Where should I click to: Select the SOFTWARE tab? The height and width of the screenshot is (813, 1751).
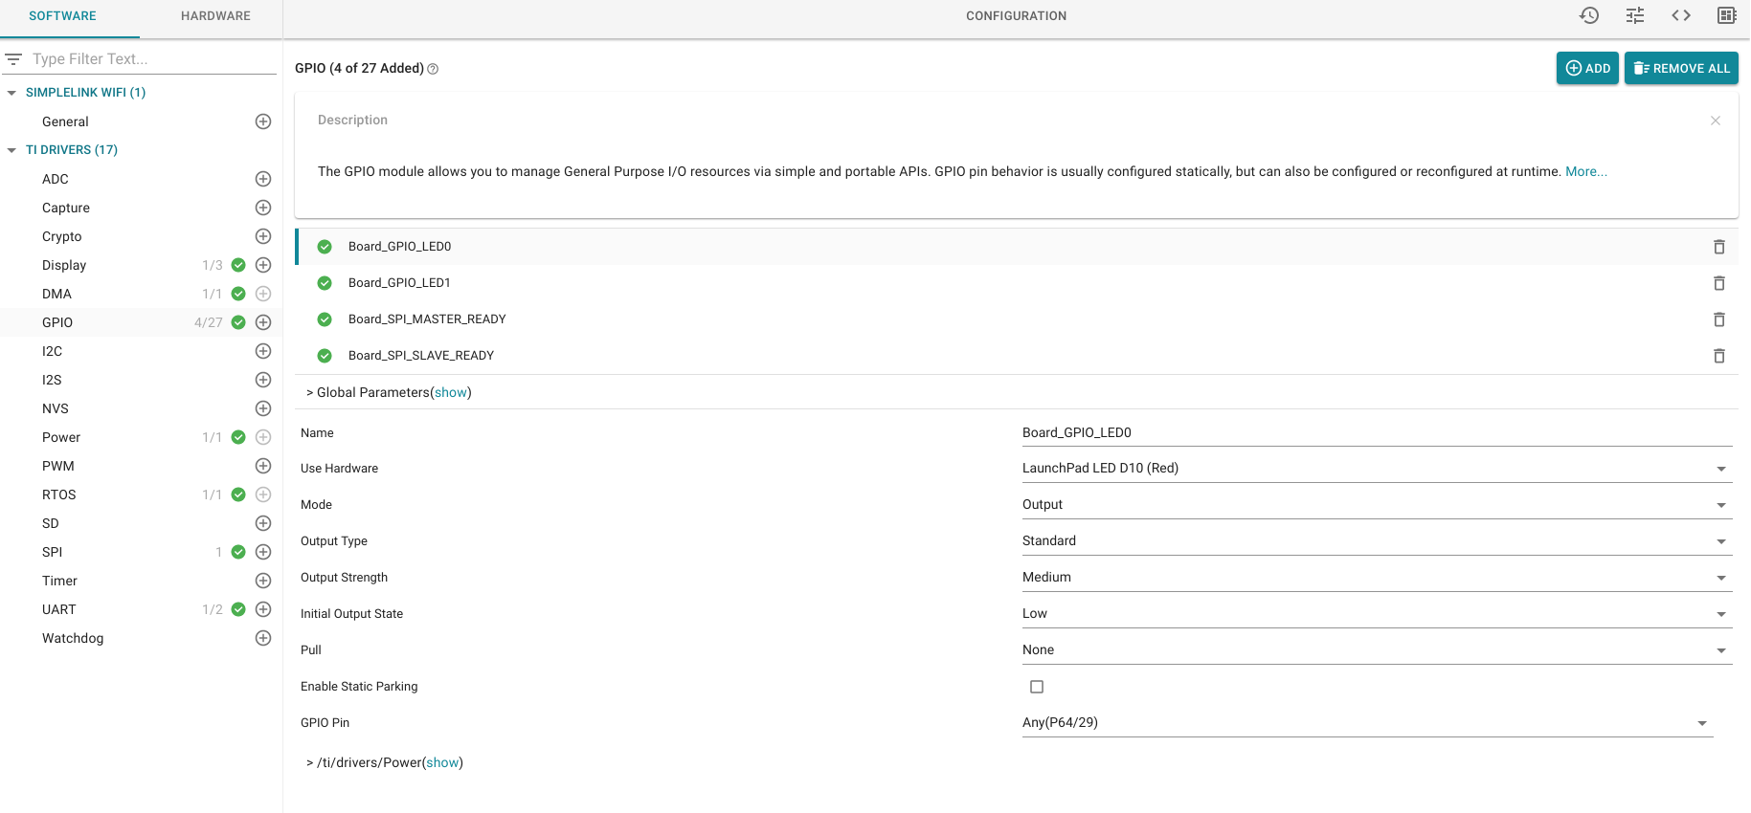[62, 16]
